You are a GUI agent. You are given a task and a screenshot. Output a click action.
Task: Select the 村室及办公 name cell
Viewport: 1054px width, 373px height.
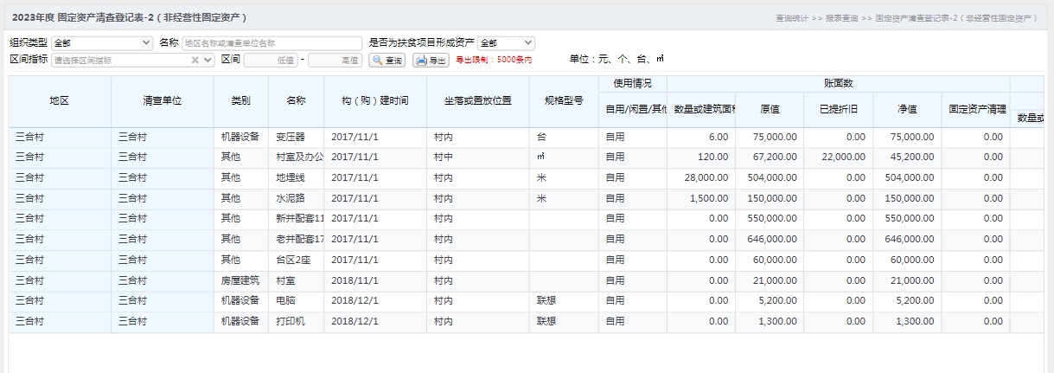coord(296,158)
